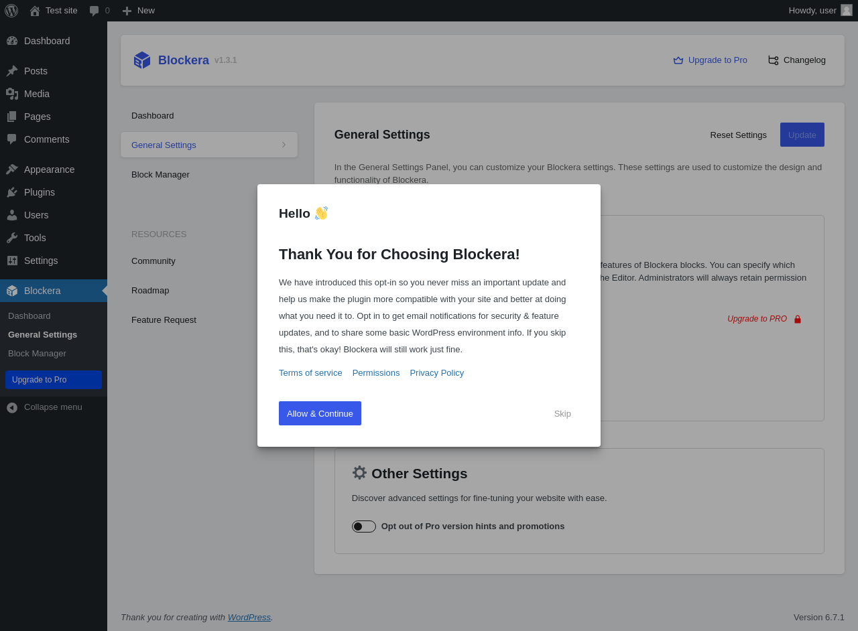Viewport: 858px width, 631px height.
Task: Click the crown Upgrade to Pro icon
Action: point(678,60)
